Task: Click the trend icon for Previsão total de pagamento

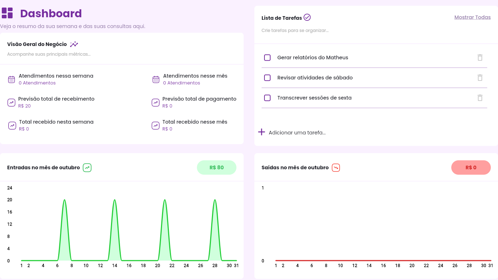Action: 156,102
